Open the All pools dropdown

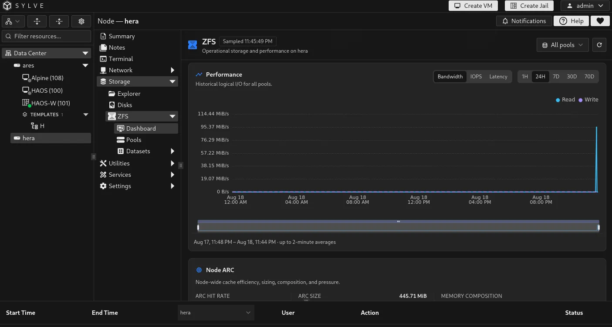(563, 45)
